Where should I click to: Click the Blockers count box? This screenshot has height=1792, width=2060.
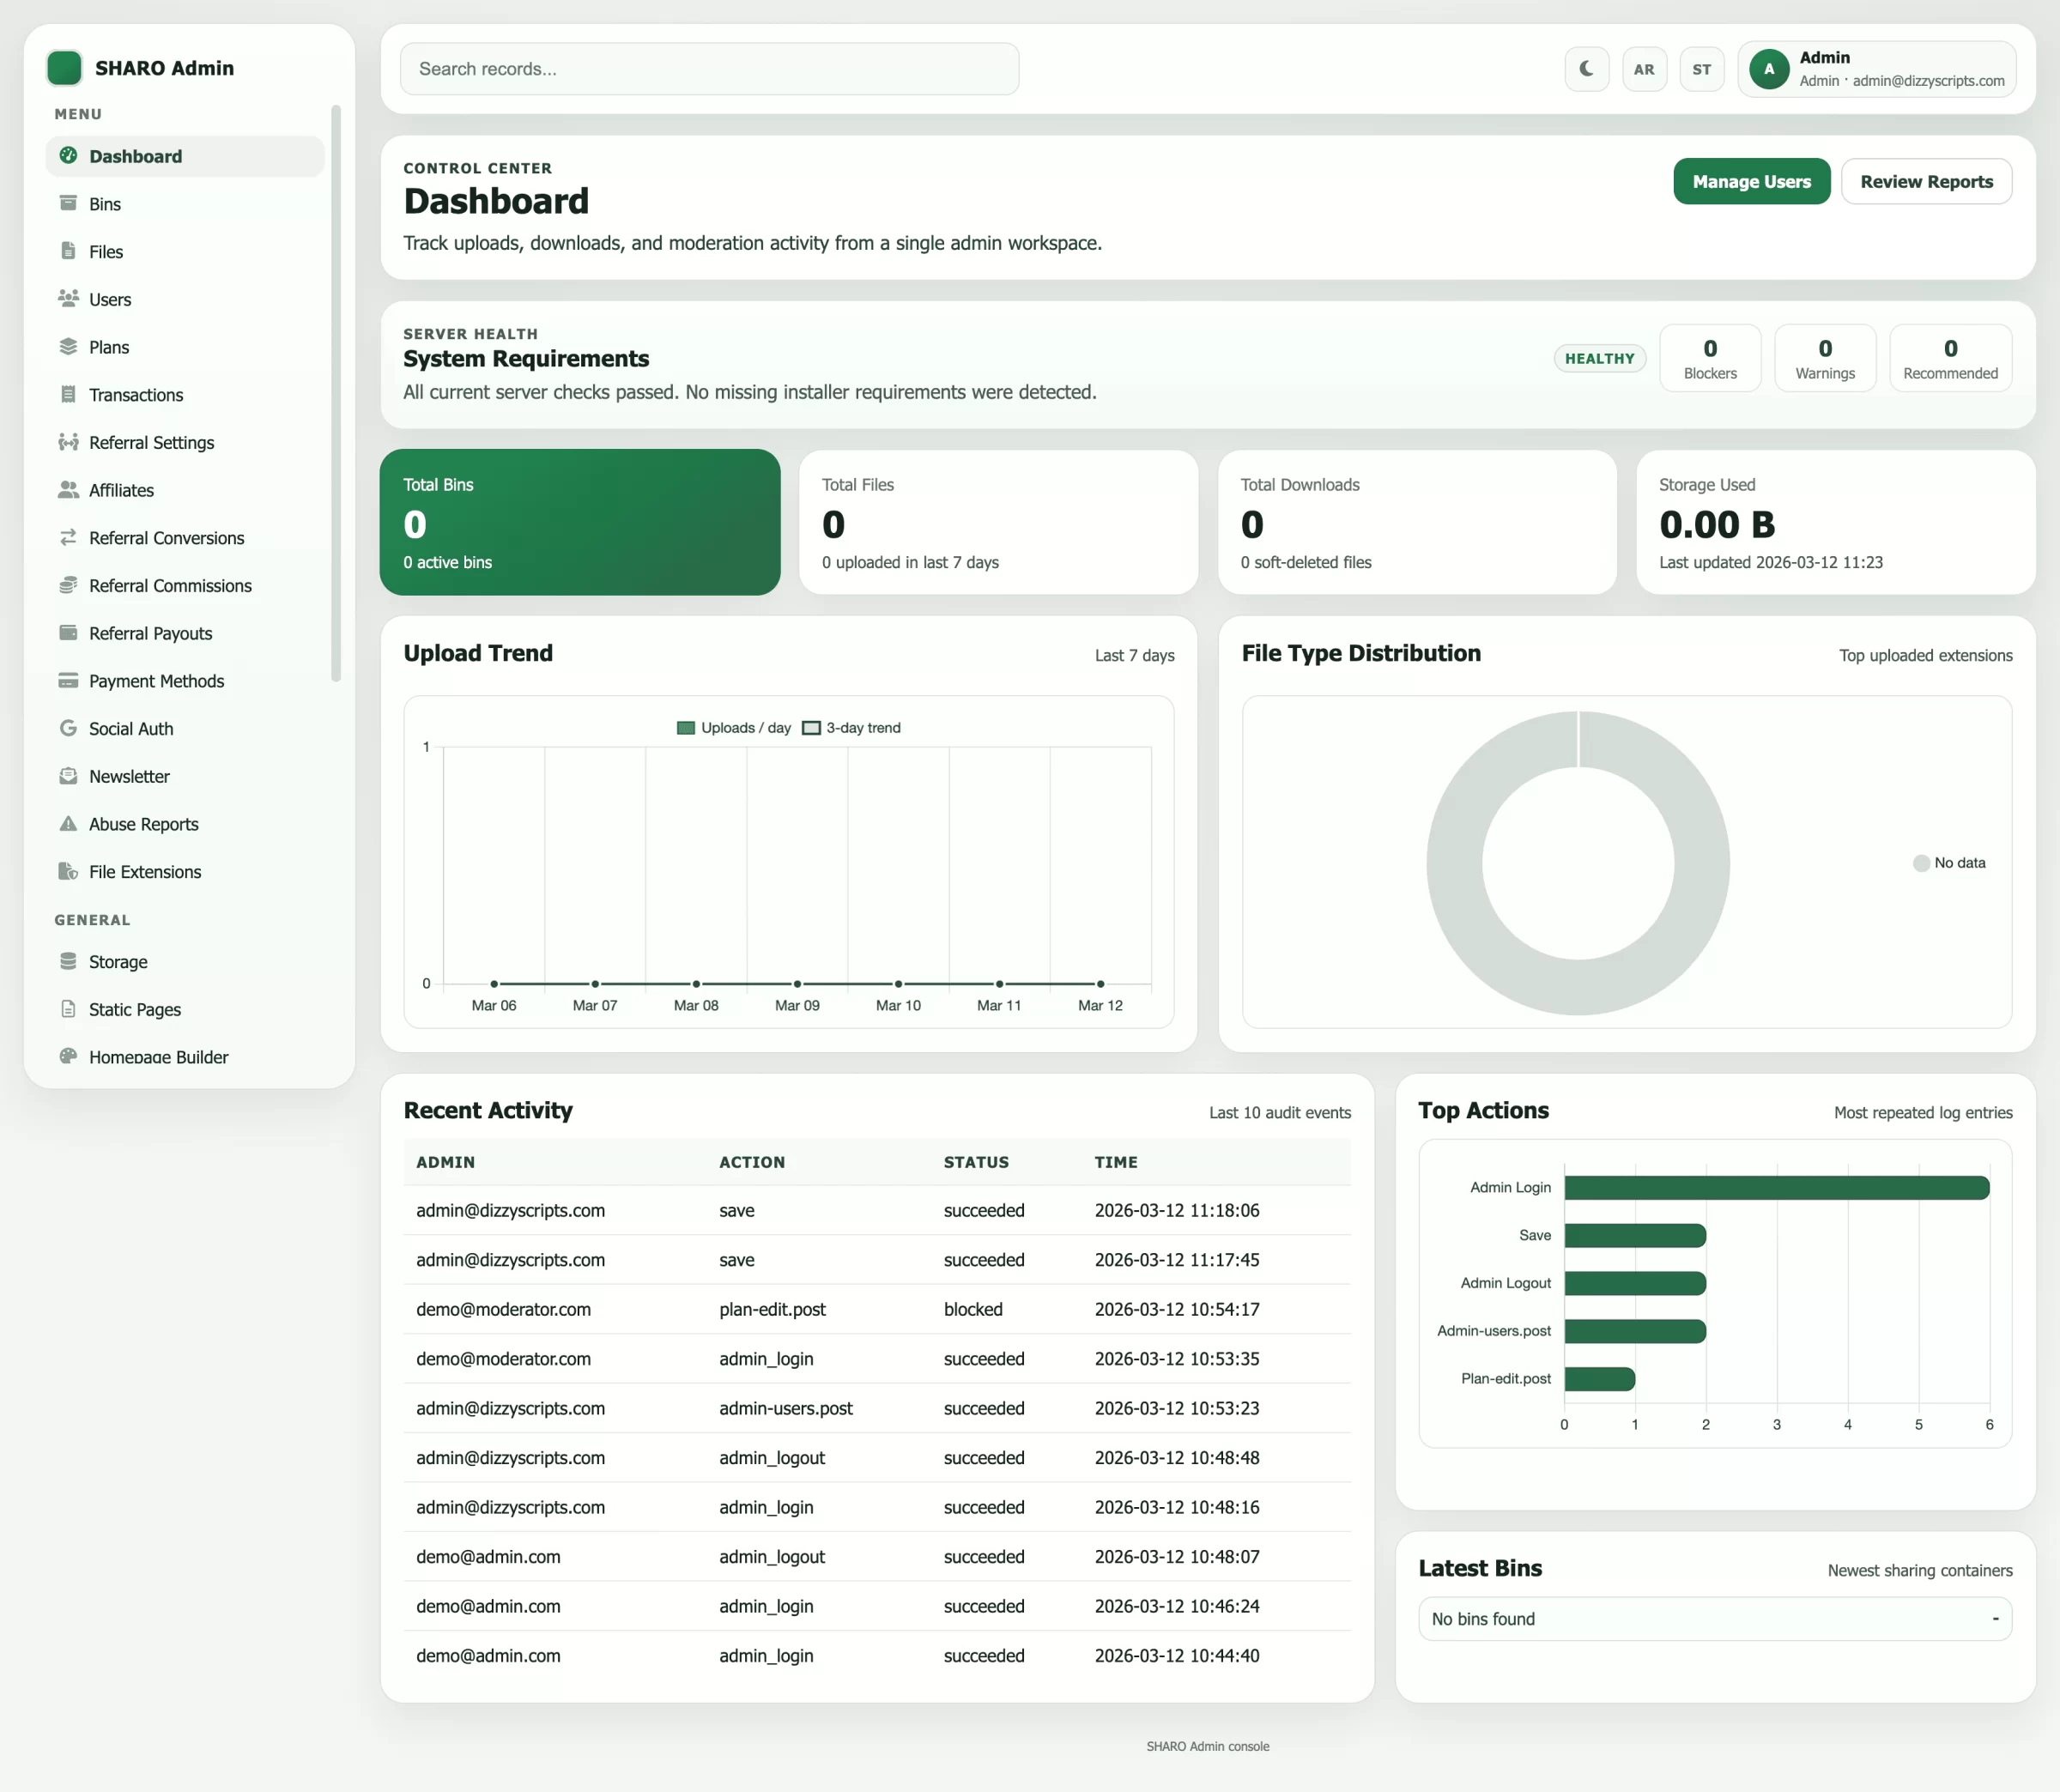pyautogui.click(x=1709, y=358)
